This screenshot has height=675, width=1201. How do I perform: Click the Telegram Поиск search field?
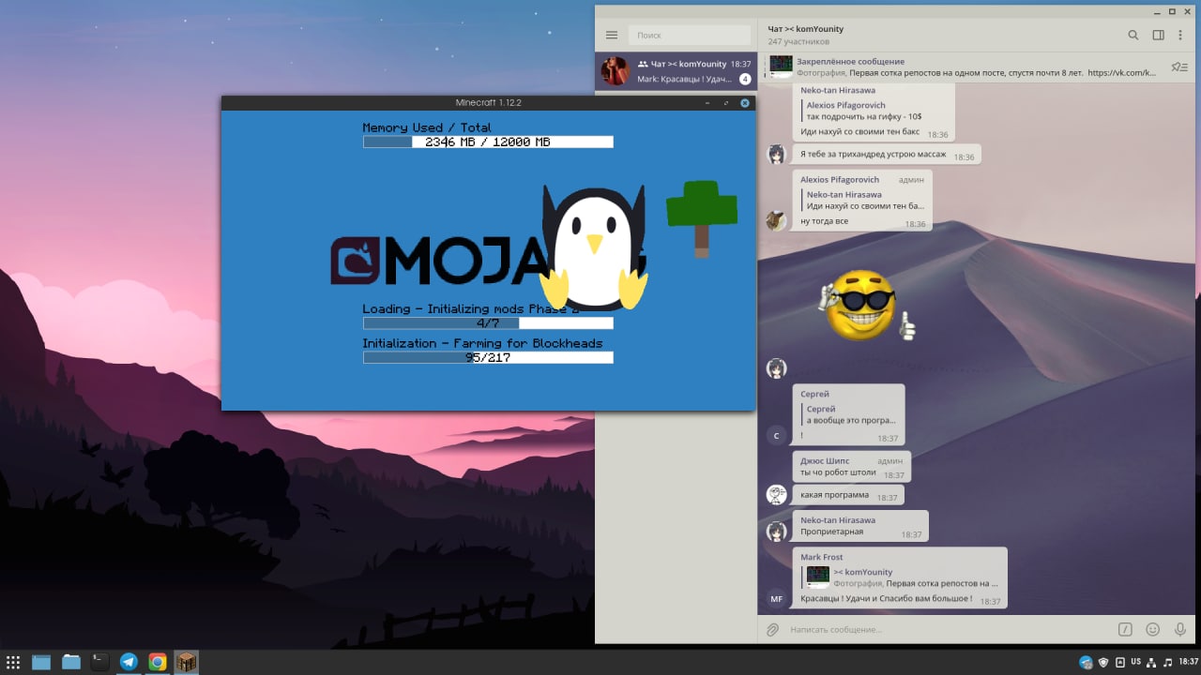[689, 35]
